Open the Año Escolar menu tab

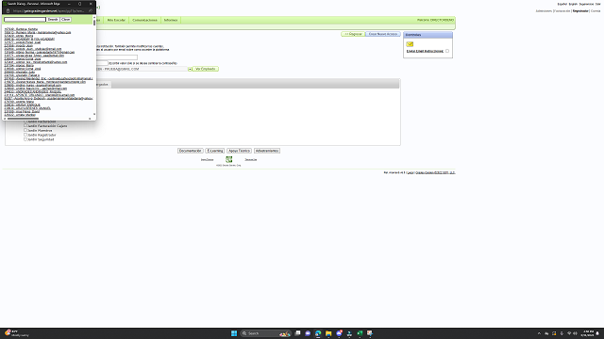(116, 20)
